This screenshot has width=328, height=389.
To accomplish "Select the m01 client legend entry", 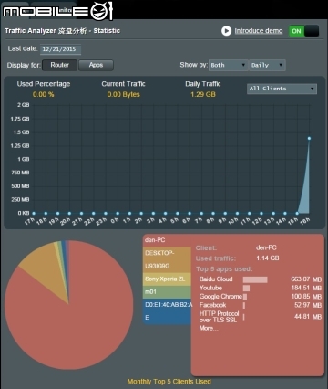I will click(167, 292).
